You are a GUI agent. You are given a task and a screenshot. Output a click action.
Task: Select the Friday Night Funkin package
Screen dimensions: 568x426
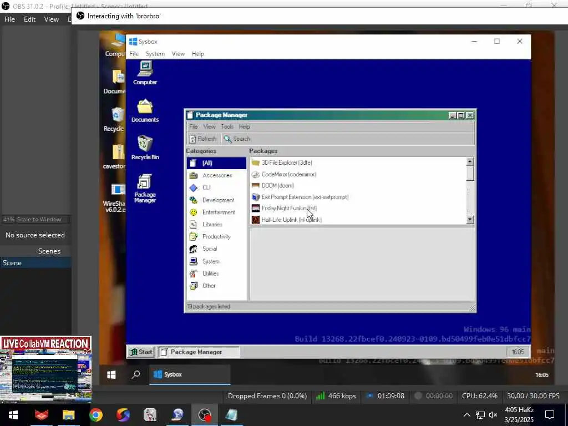[x=358, y=209]
